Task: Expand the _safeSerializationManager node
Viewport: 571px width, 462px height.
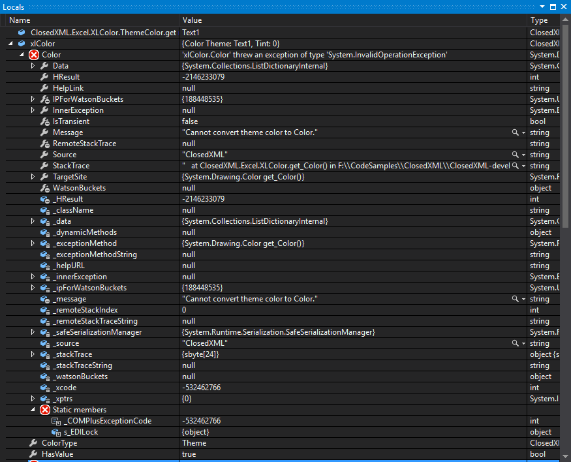Action: tap(31, 332)
